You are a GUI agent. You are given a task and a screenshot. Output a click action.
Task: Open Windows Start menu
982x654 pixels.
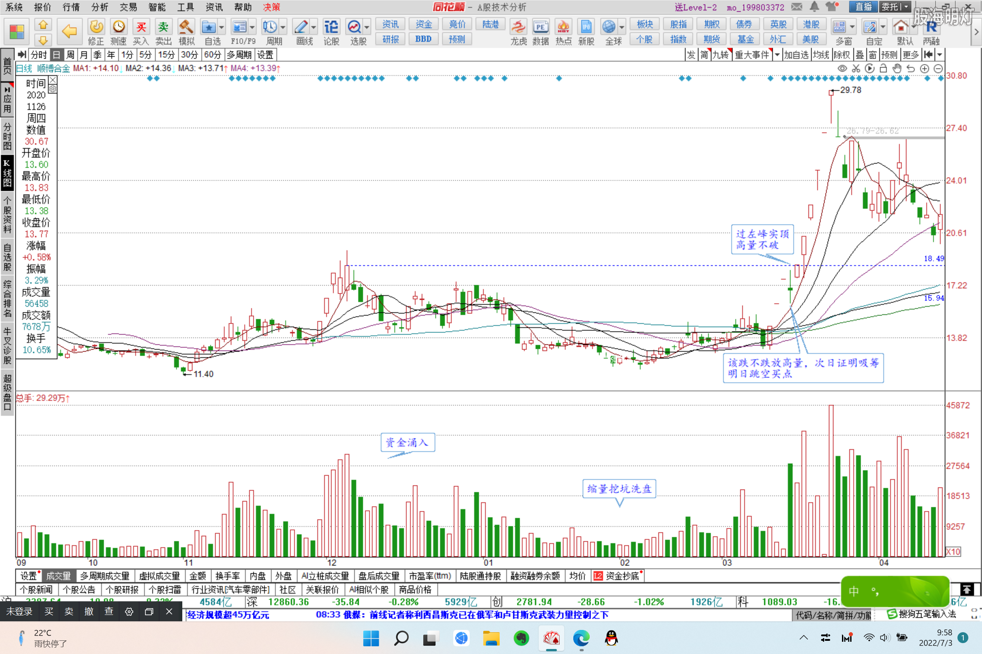371,639
